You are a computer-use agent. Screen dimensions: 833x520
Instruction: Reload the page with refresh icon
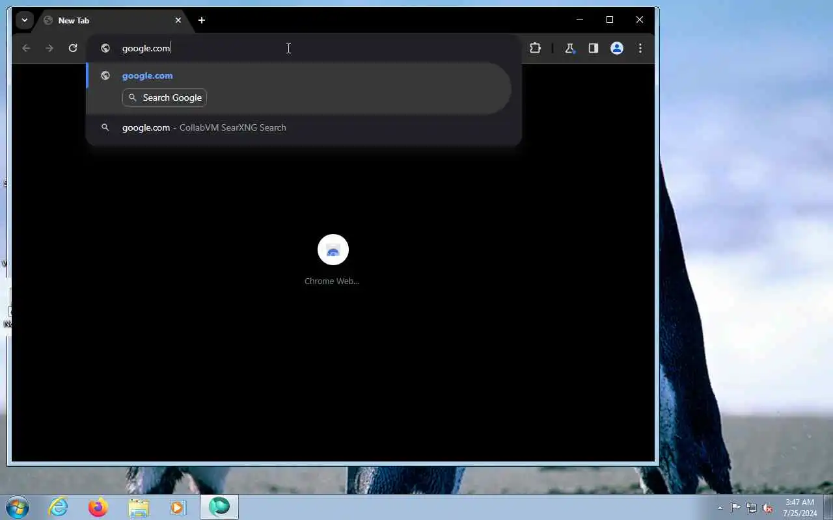(x=73, y=48)
